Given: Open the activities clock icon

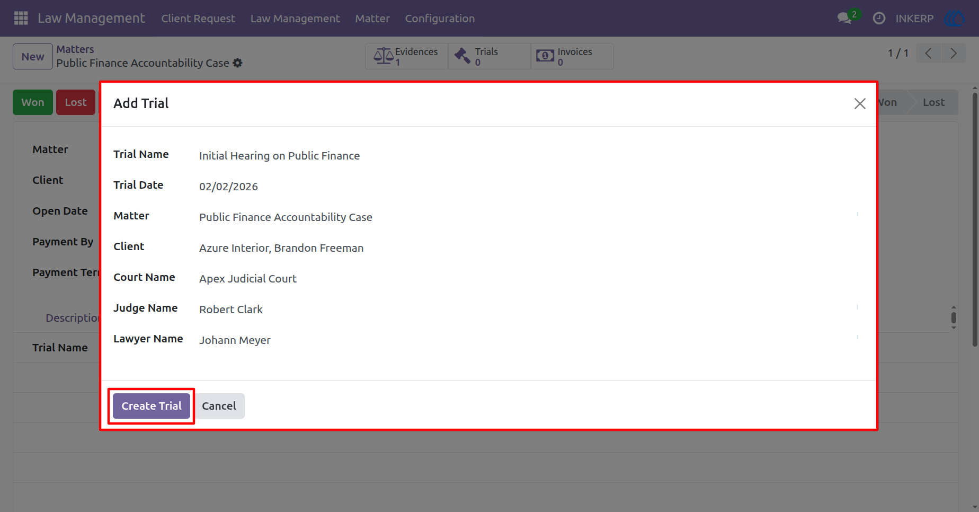Looking at the screenshot, I should click(879, 18).
